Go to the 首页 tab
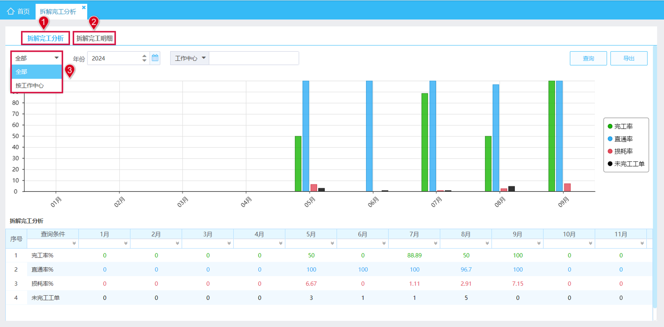 pyautogui.click(x=18, y=11)
